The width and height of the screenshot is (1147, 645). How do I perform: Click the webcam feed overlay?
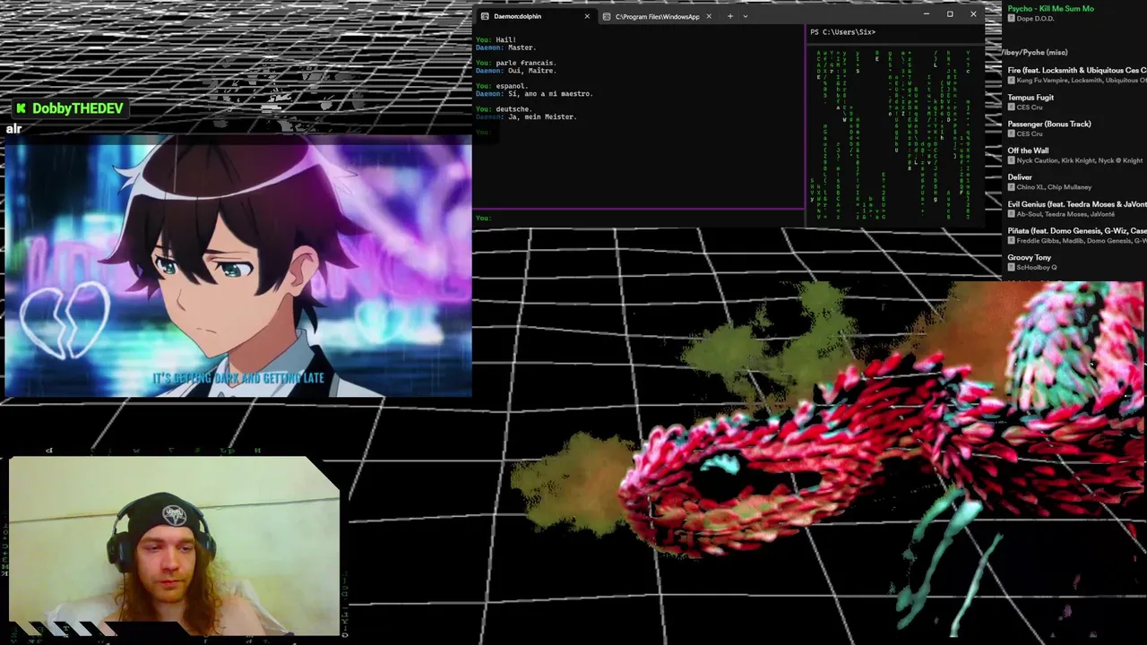pyautogui.click(x=175, y=546)
